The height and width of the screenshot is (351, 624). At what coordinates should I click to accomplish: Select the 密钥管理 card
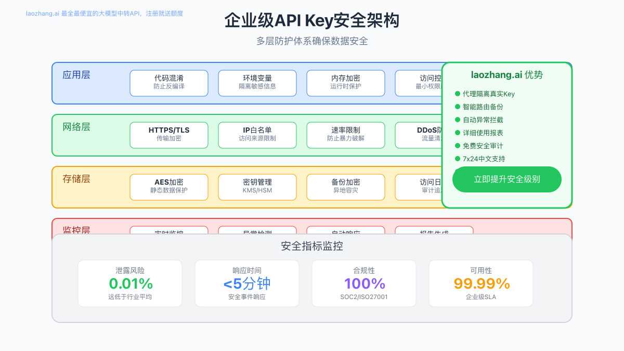[x=257, y=187]
